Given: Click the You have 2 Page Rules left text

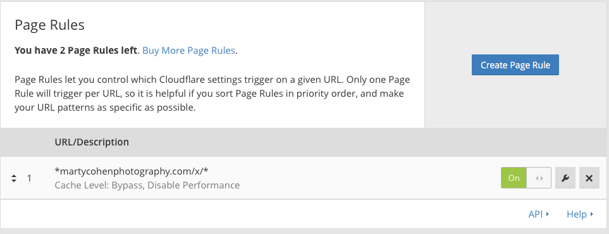Looking at the screenshot, I should (x=76, y=51).
